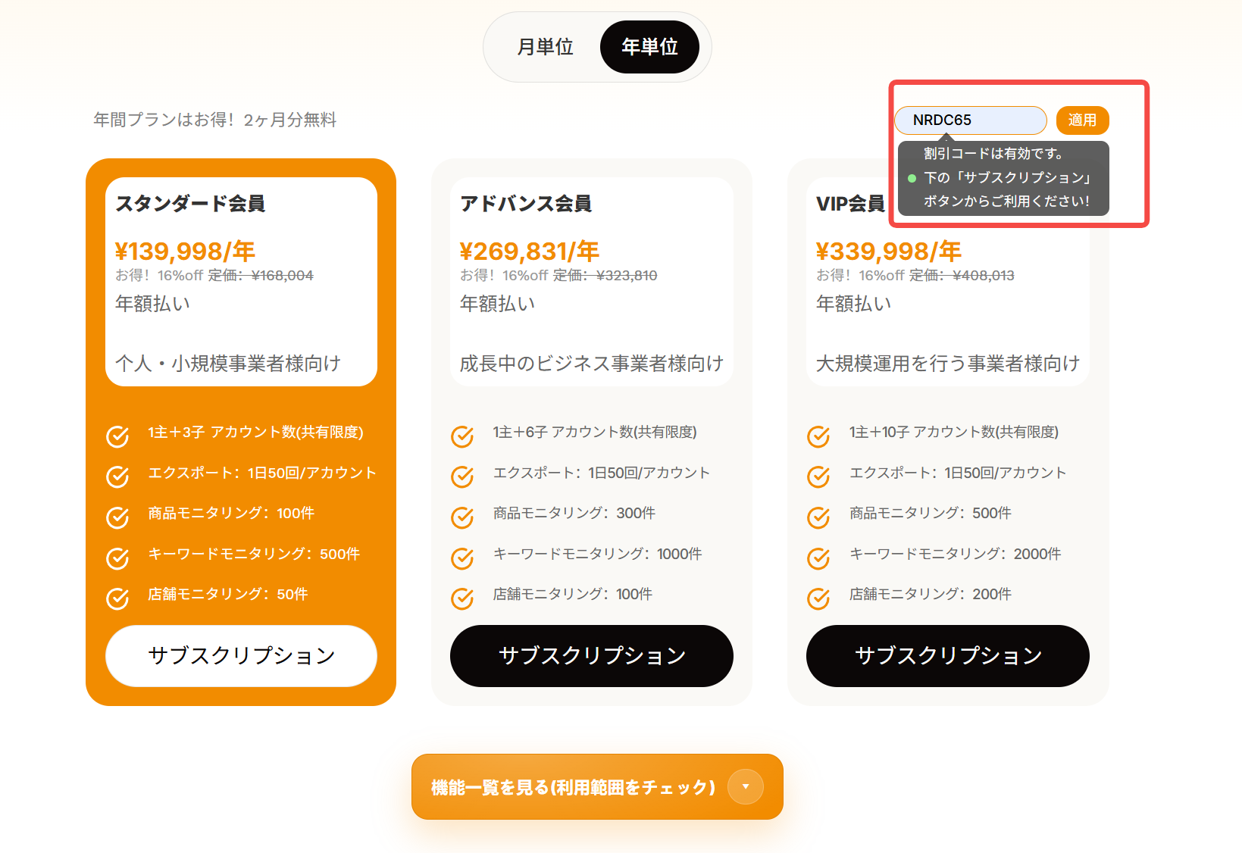
Task: Click 年間プランはお得! 2ヶ月分無料 notice
Action: [x=215, y=120]
